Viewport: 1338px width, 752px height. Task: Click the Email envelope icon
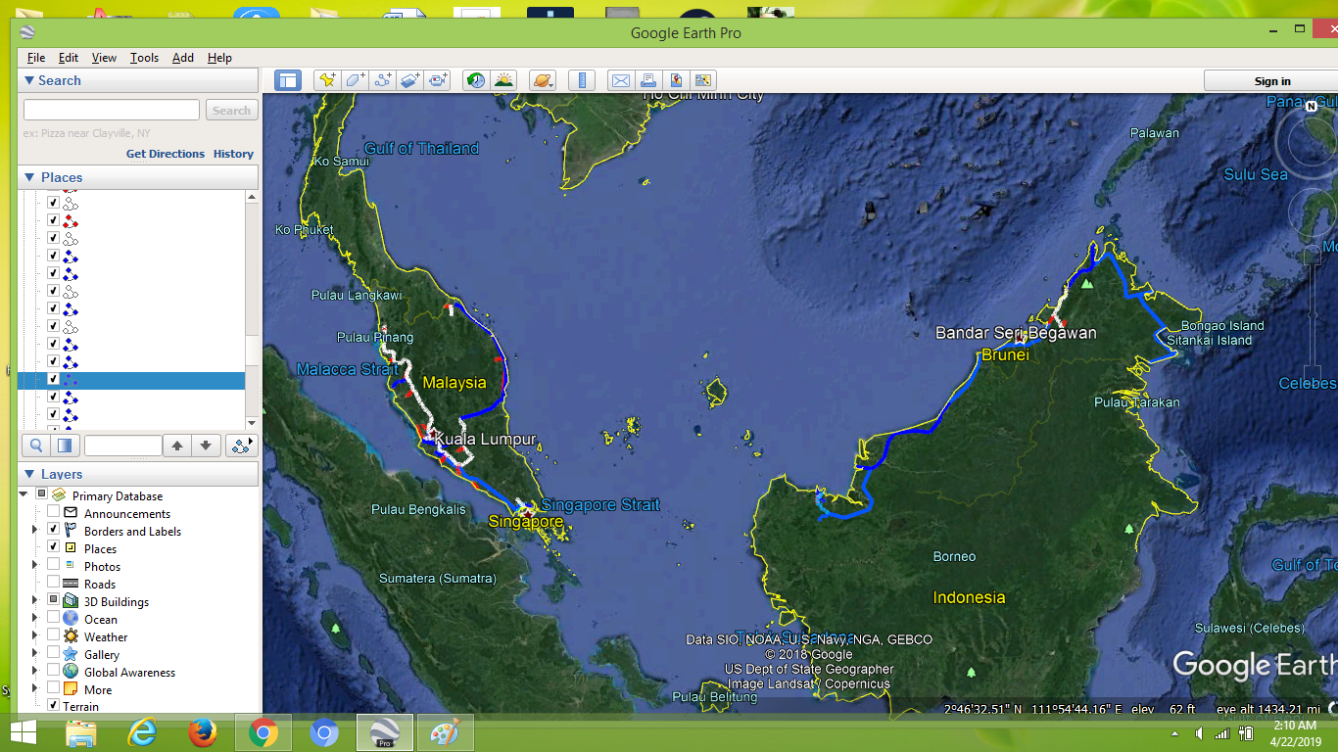click(x=621, y=80)
